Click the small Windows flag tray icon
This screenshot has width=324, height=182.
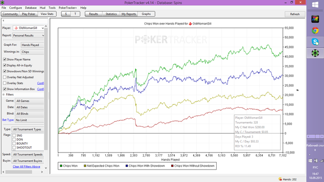click(310, 161)
